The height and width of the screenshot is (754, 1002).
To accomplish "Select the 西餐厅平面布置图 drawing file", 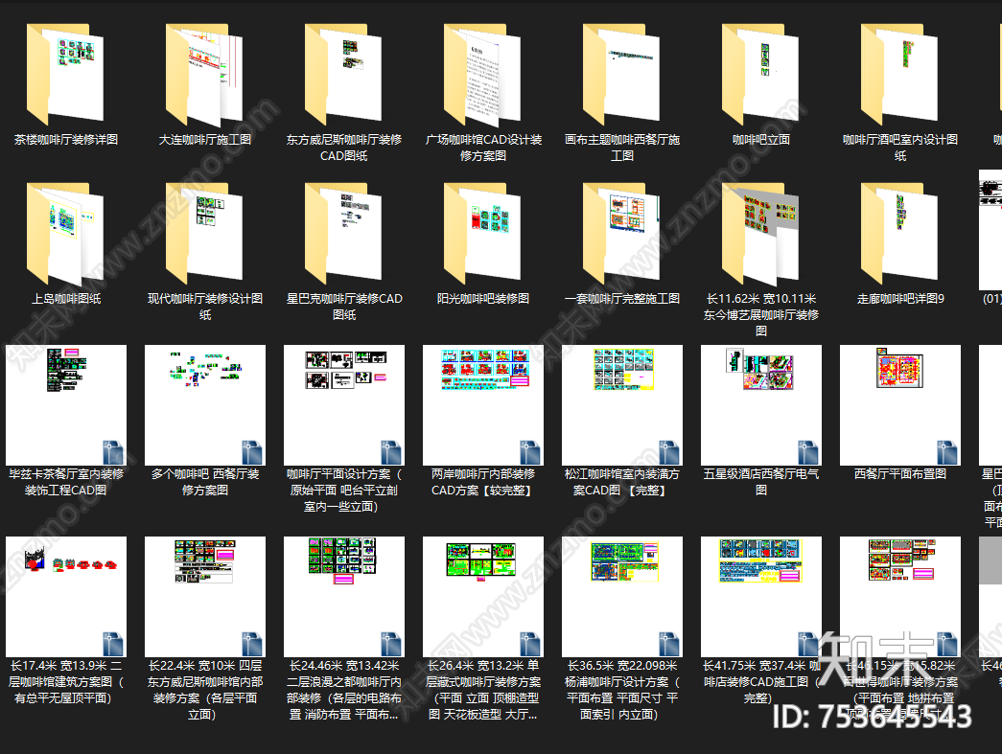I will (x=899, y=404).
